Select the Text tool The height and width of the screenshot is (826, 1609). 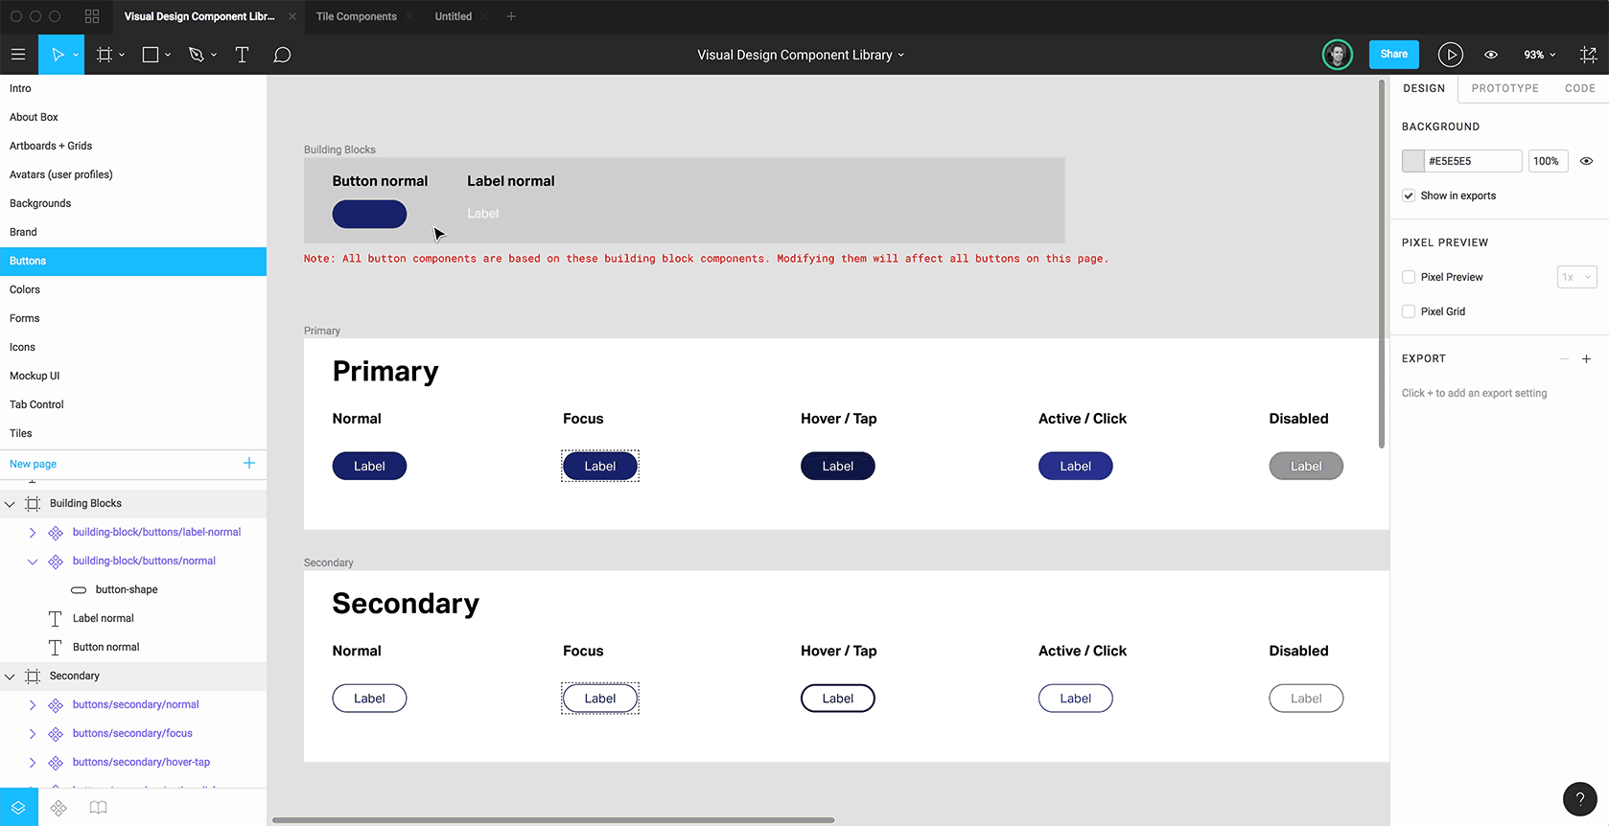coord(242,55)
